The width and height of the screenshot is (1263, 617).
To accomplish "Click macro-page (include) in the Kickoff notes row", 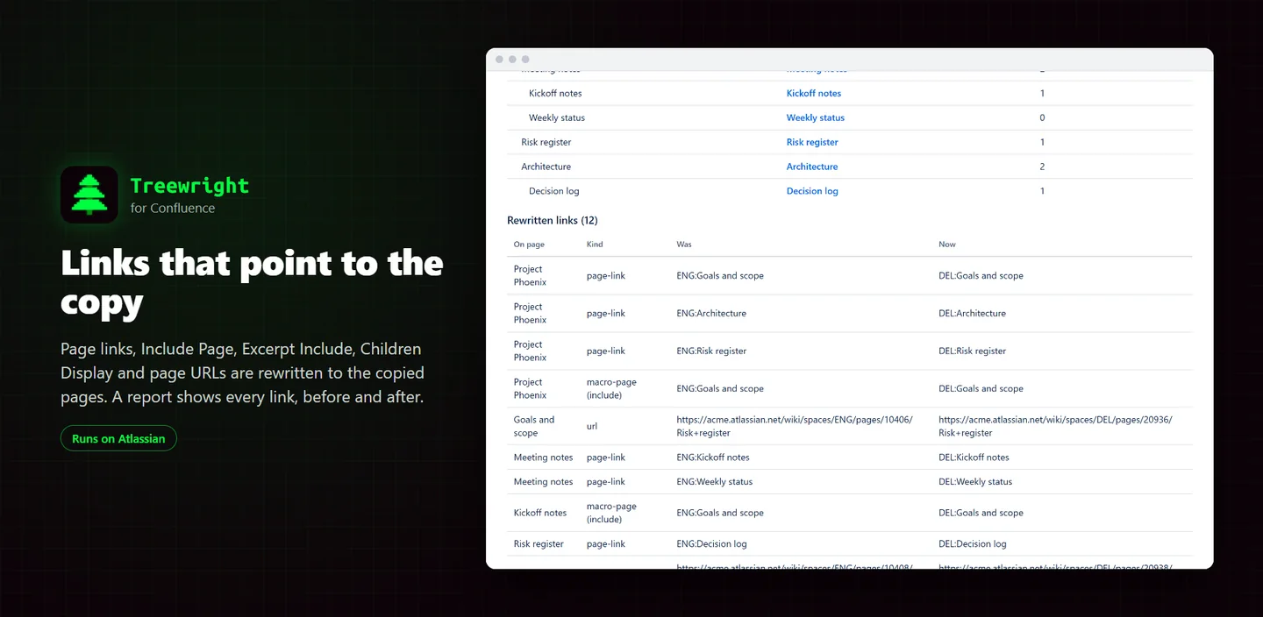I will click(x=611, y=513).
